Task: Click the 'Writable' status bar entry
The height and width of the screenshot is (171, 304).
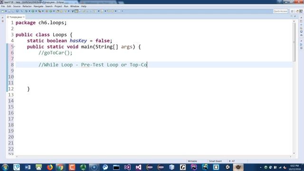Action: [x=192, y=161]
